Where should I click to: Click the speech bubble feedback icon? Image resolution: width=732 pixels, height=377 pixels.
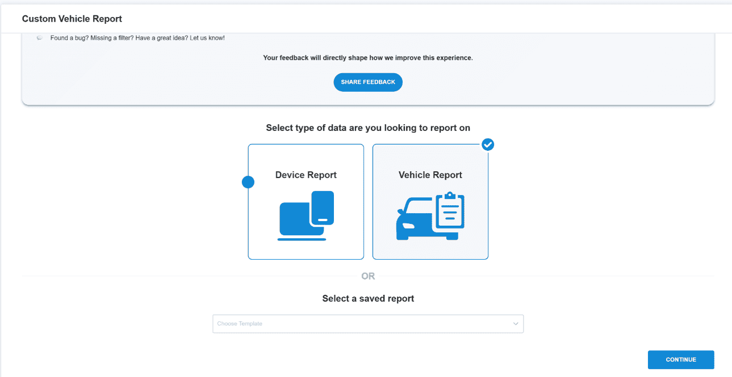(x=39, y=38)
